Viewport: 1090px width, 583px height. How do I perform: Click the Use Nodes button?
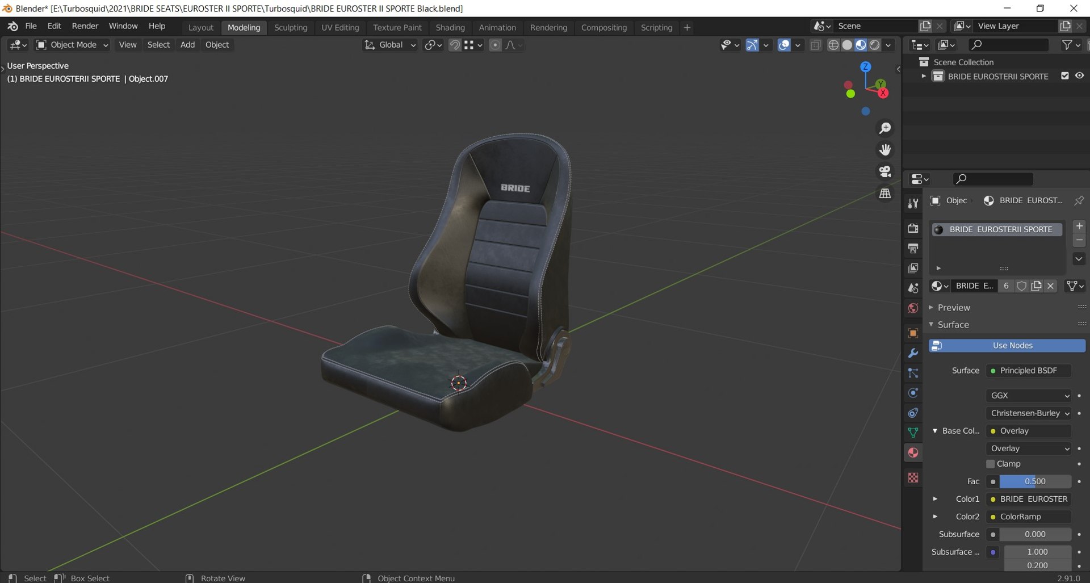(1007, 346)
